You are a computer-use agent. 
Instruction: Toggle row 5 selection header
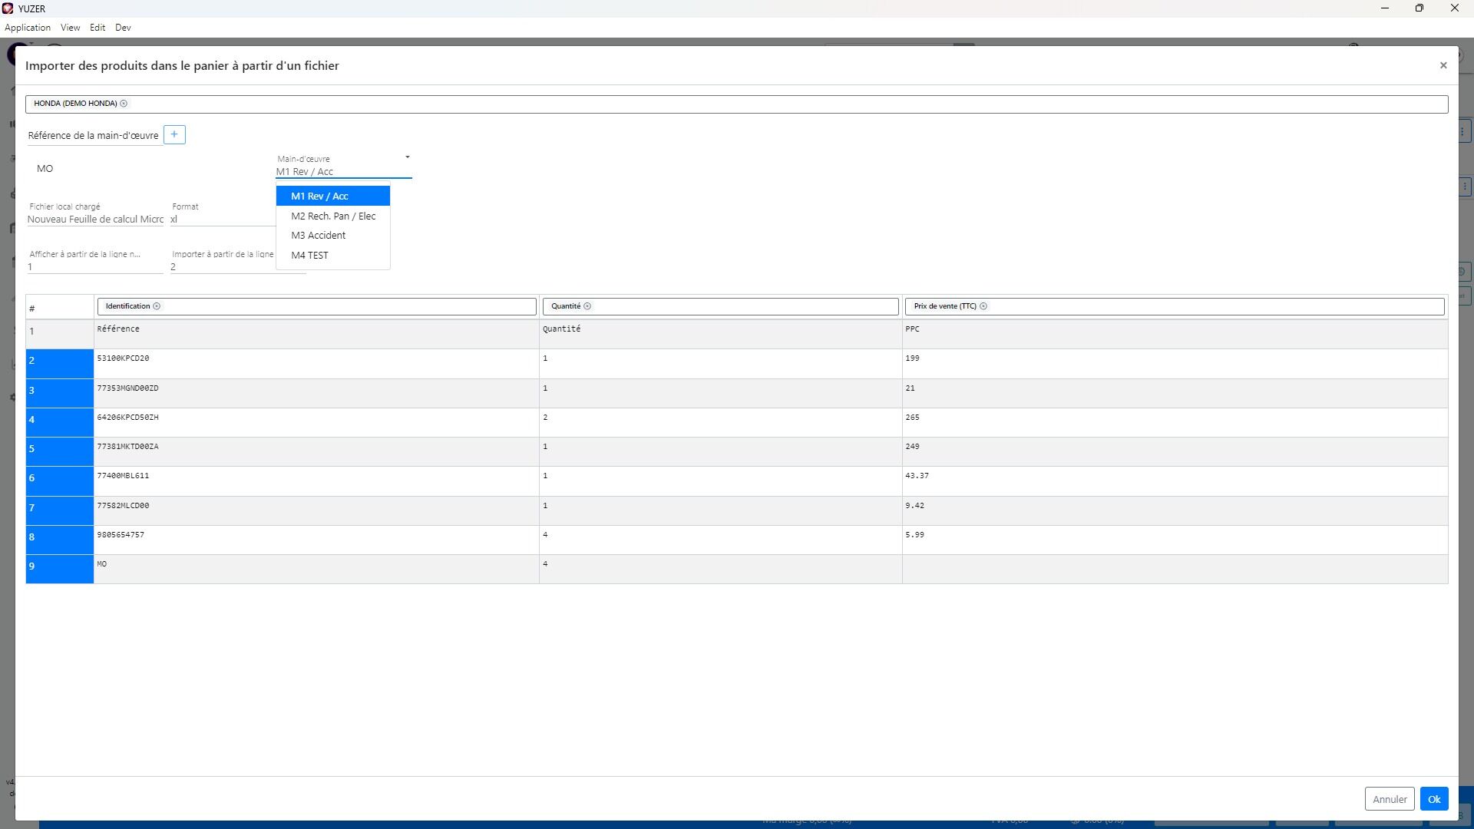[59, 449]
